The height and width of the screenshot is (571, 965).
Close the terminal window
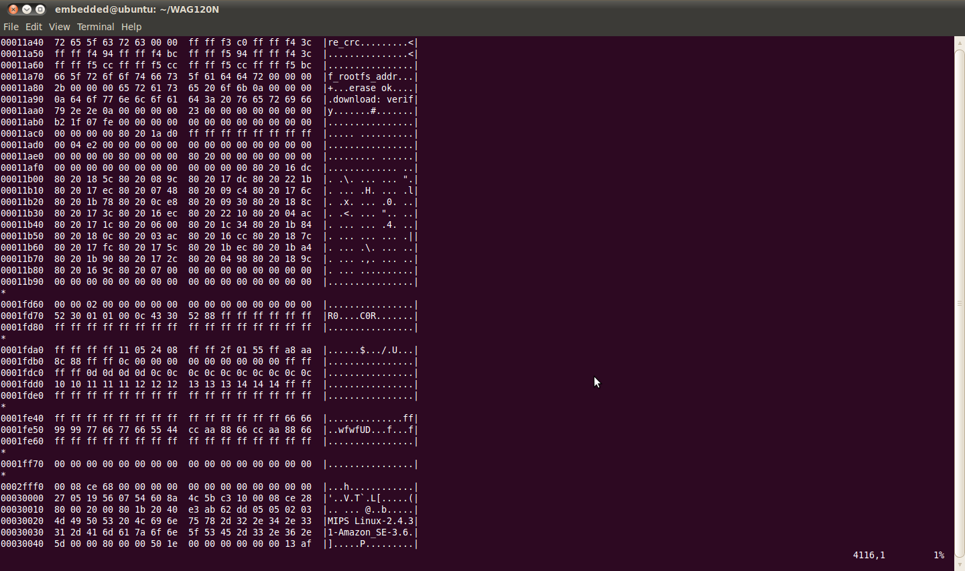coord(13,9)
